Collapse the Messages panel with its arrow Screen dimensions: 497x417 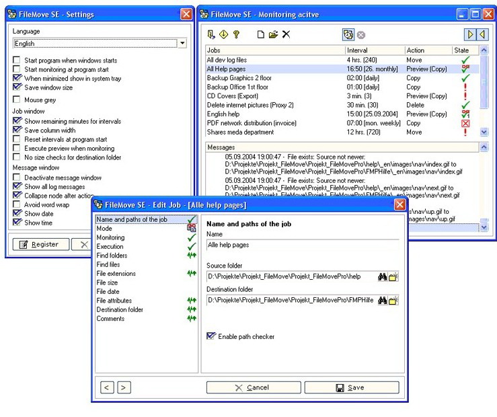(x=484, y=147)
